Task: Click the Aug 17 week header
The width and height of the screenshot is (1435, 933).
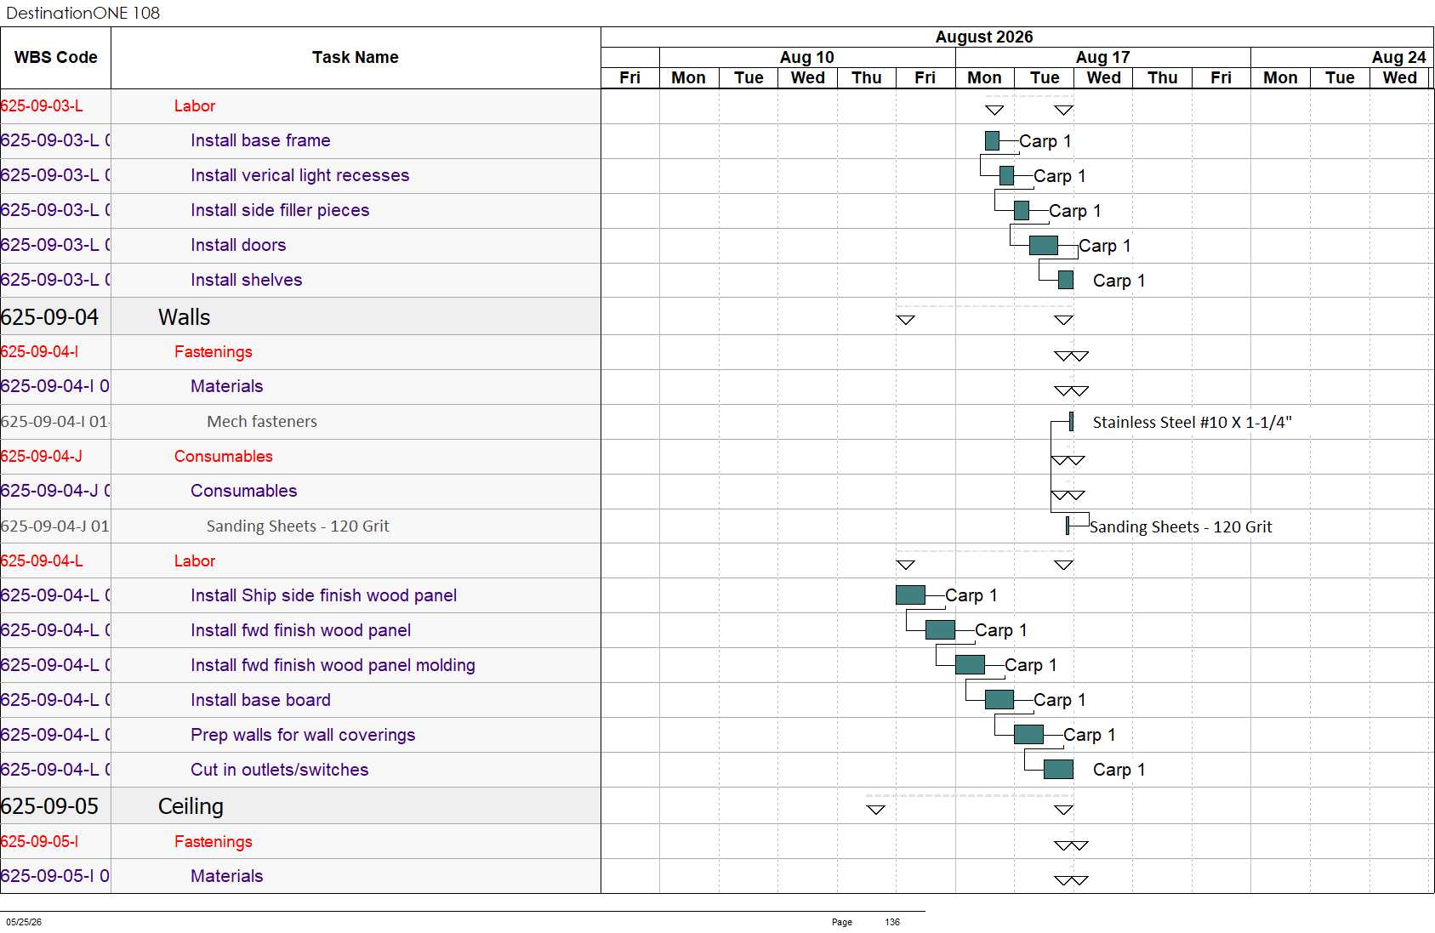Action: [1102, 57]
